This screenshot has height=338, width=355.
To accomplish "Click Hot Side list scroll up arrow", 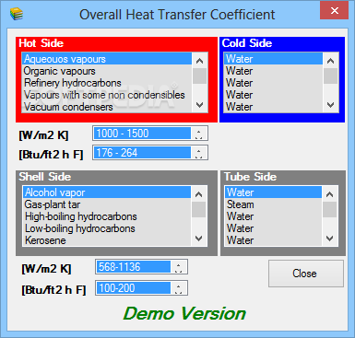I will (x=200, y=61).
